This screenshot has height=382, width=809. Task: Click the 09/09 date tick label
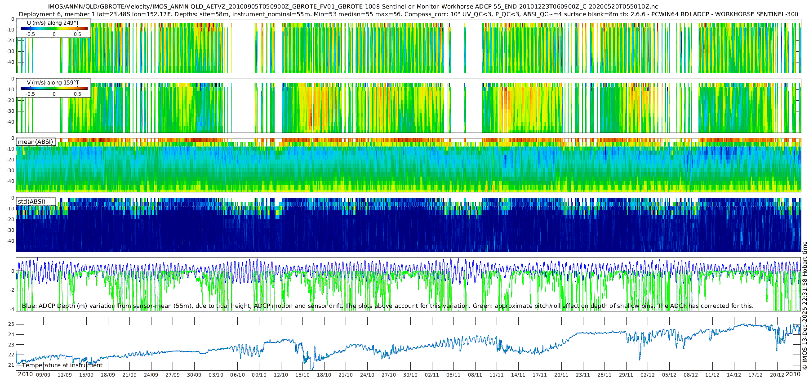tap(43, 375)
